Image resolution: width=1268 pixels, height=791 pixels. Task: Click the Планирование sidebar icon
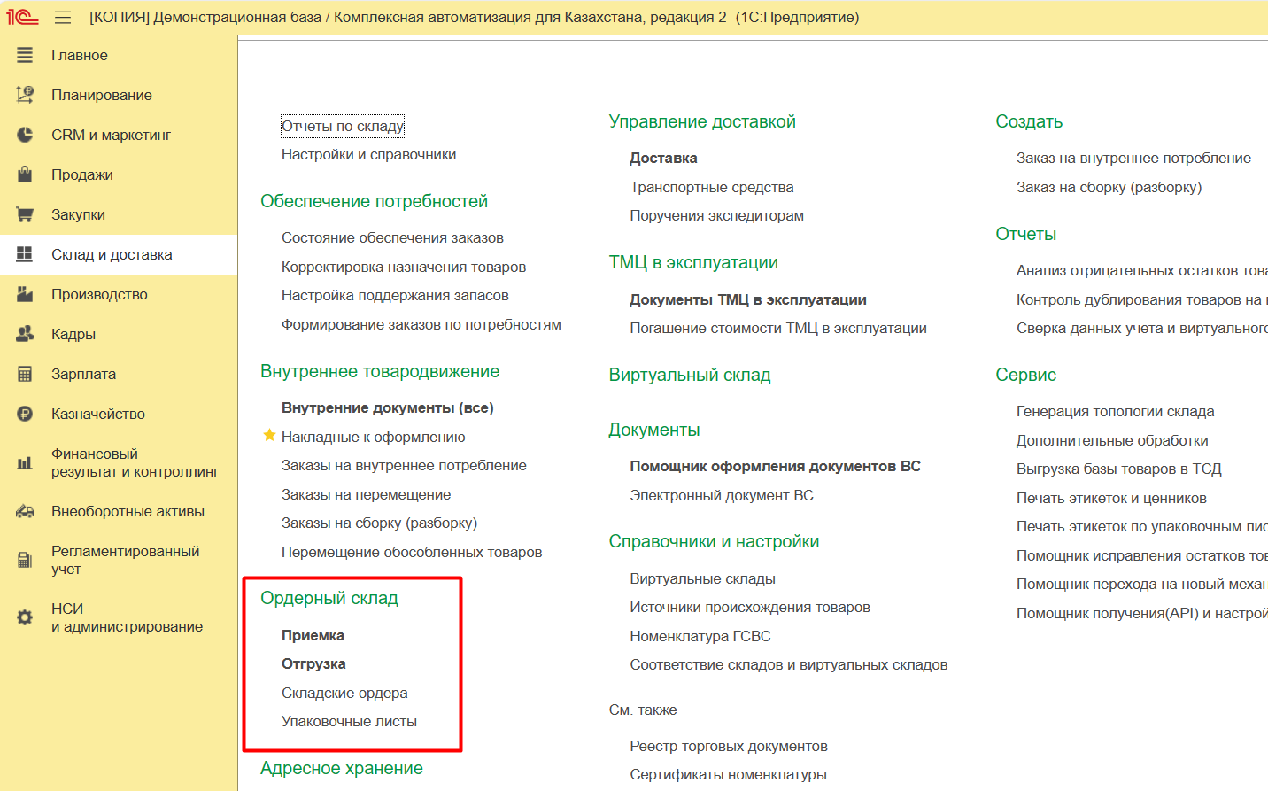[x=25, y=95]
